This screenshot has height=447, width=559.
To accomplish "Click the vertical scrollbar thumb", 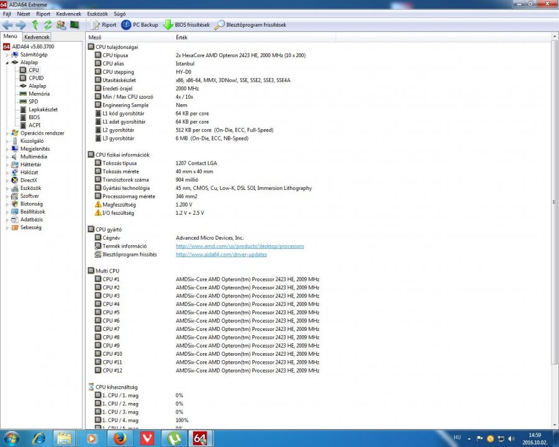I will [555, 202].
